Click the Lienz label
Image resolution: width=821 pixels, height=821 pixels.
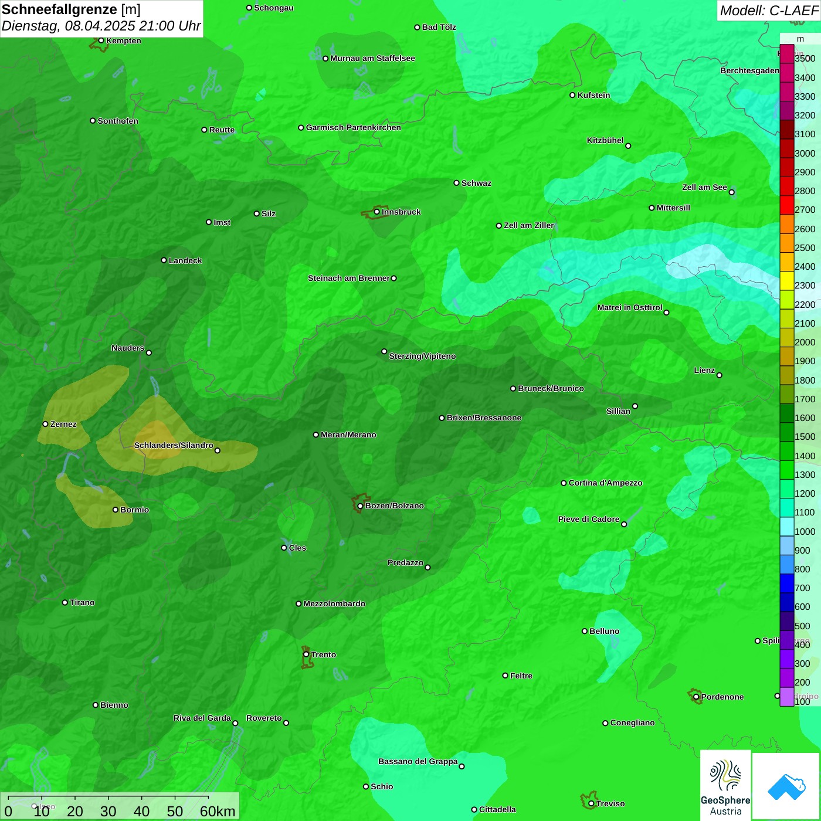pos(704,370)
